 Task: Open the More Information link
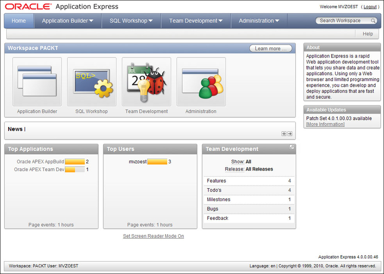click(x=325, y=124)
